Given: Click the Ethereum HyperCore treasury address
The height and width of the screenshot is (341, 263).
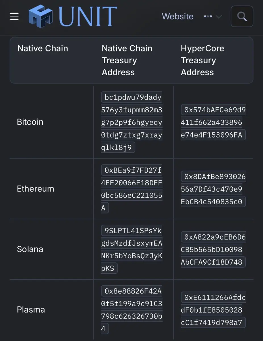Looking at the screenshot, I should point(213,189).
